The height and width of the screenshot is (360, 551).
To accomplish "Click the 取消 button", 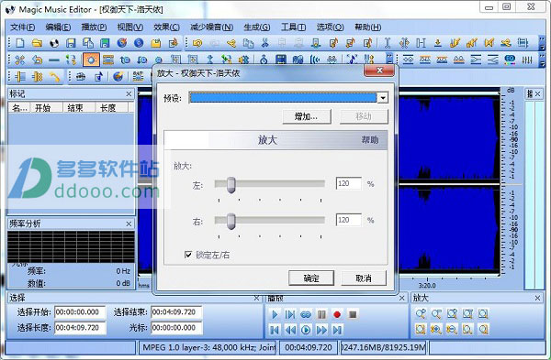I will [364, 278].
